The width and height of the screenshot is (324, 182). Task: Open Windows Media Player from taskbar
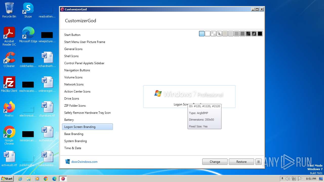point(37,179)
